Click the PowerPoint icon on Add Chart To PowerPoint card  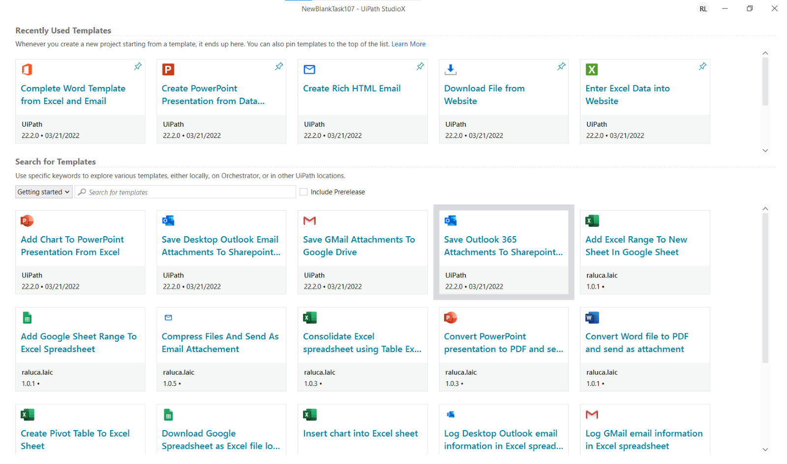[x=27, y=221]
